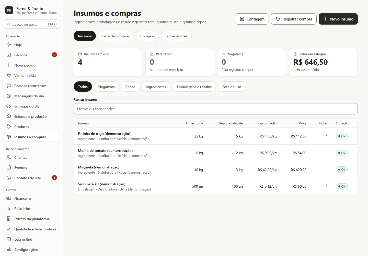This screenshot has height=256, width=368.
Task: Click the storefront icon for Loja online
Action: tap(9, 239)
